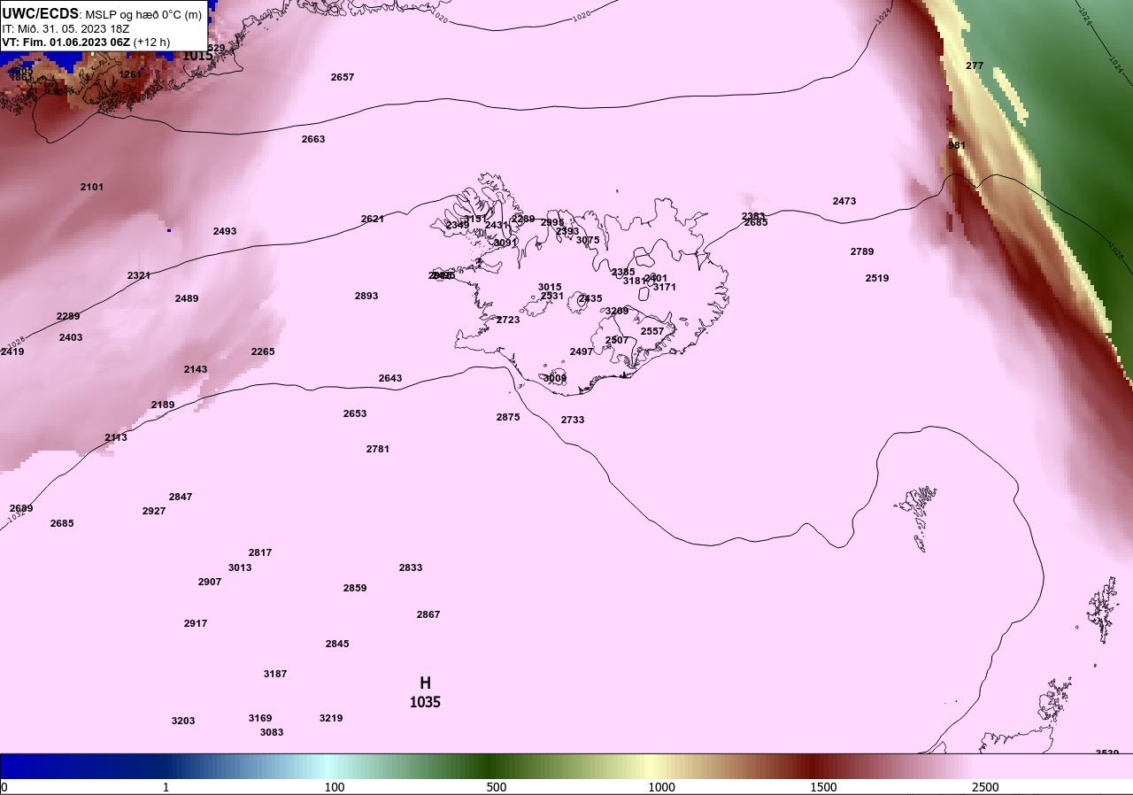Image resolution: width=1133 pixels, height=795 pixels.
Task: Click the value 981 near the Norwegian coast
Action: [x=957, y=145]
